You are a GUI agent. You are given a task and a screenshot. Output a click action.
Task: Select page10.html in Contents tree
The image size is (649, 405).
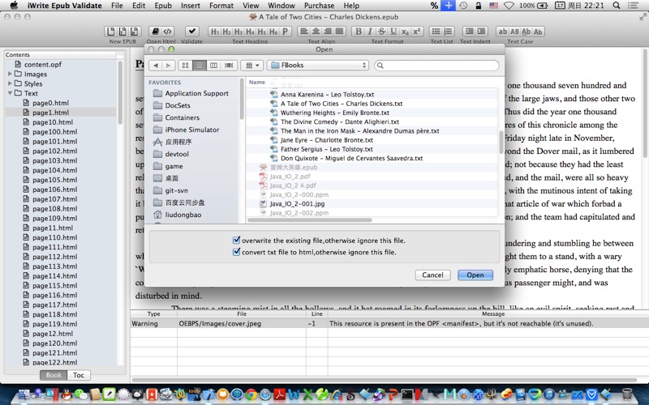click(53, 122)
